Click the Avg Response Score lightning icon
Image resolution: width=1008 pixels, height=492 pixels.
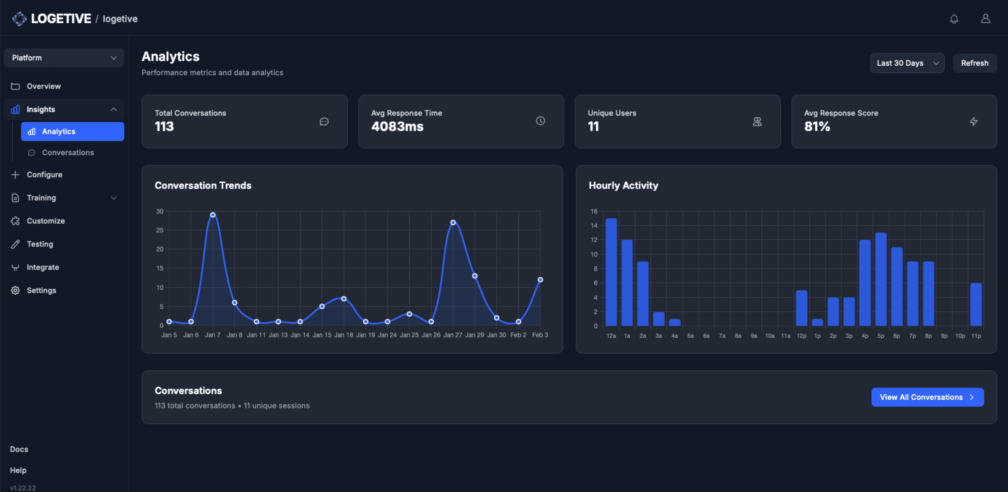click(973, 122)
